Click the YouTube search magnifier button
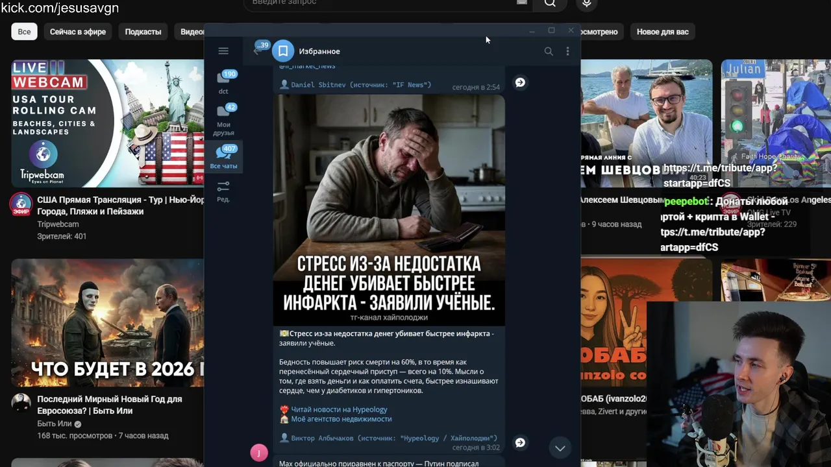This screenshot has width=831, height=467. (550, 3)
